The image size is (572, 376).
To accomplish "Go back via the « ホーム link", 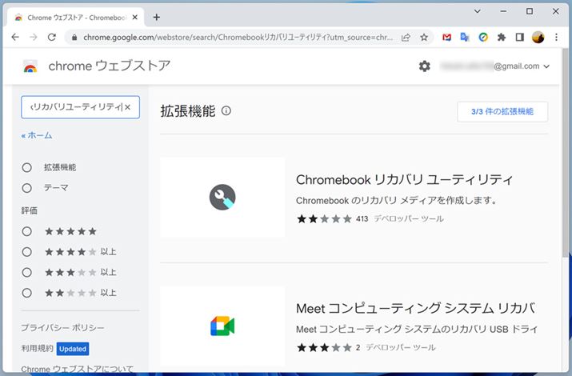I will coord(37,135).
